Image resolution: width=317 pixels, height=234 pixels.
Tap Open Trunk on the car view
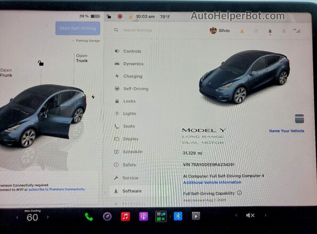pyautogui.click(x=82, y=58)
